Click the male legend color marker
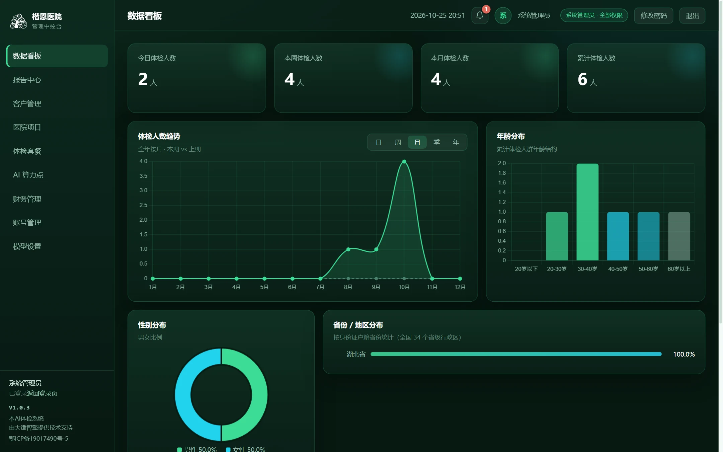The width and height of the screenshot is (723, 452). pos(179,449)
